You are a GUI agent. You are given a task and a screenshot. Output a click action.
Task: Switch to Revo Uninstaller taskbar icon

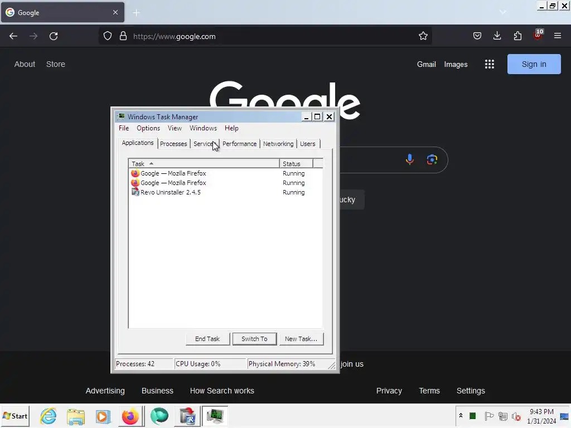click(x=188, y=416)
